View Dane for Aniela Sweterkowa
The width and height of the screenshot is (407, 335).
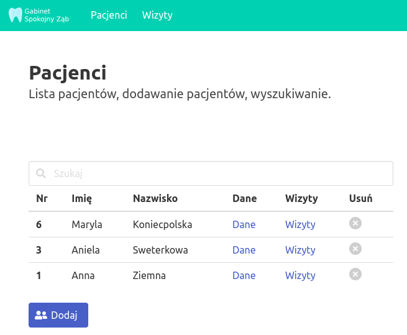pos(244,250)
